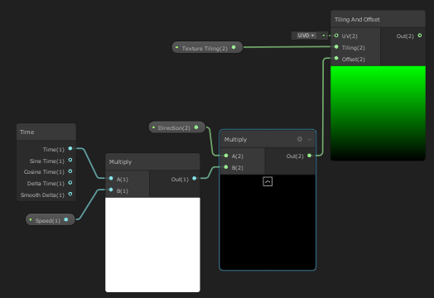434x298 pixels.
Task: Click the Speed(1) property output port
Action: point(66,219)
